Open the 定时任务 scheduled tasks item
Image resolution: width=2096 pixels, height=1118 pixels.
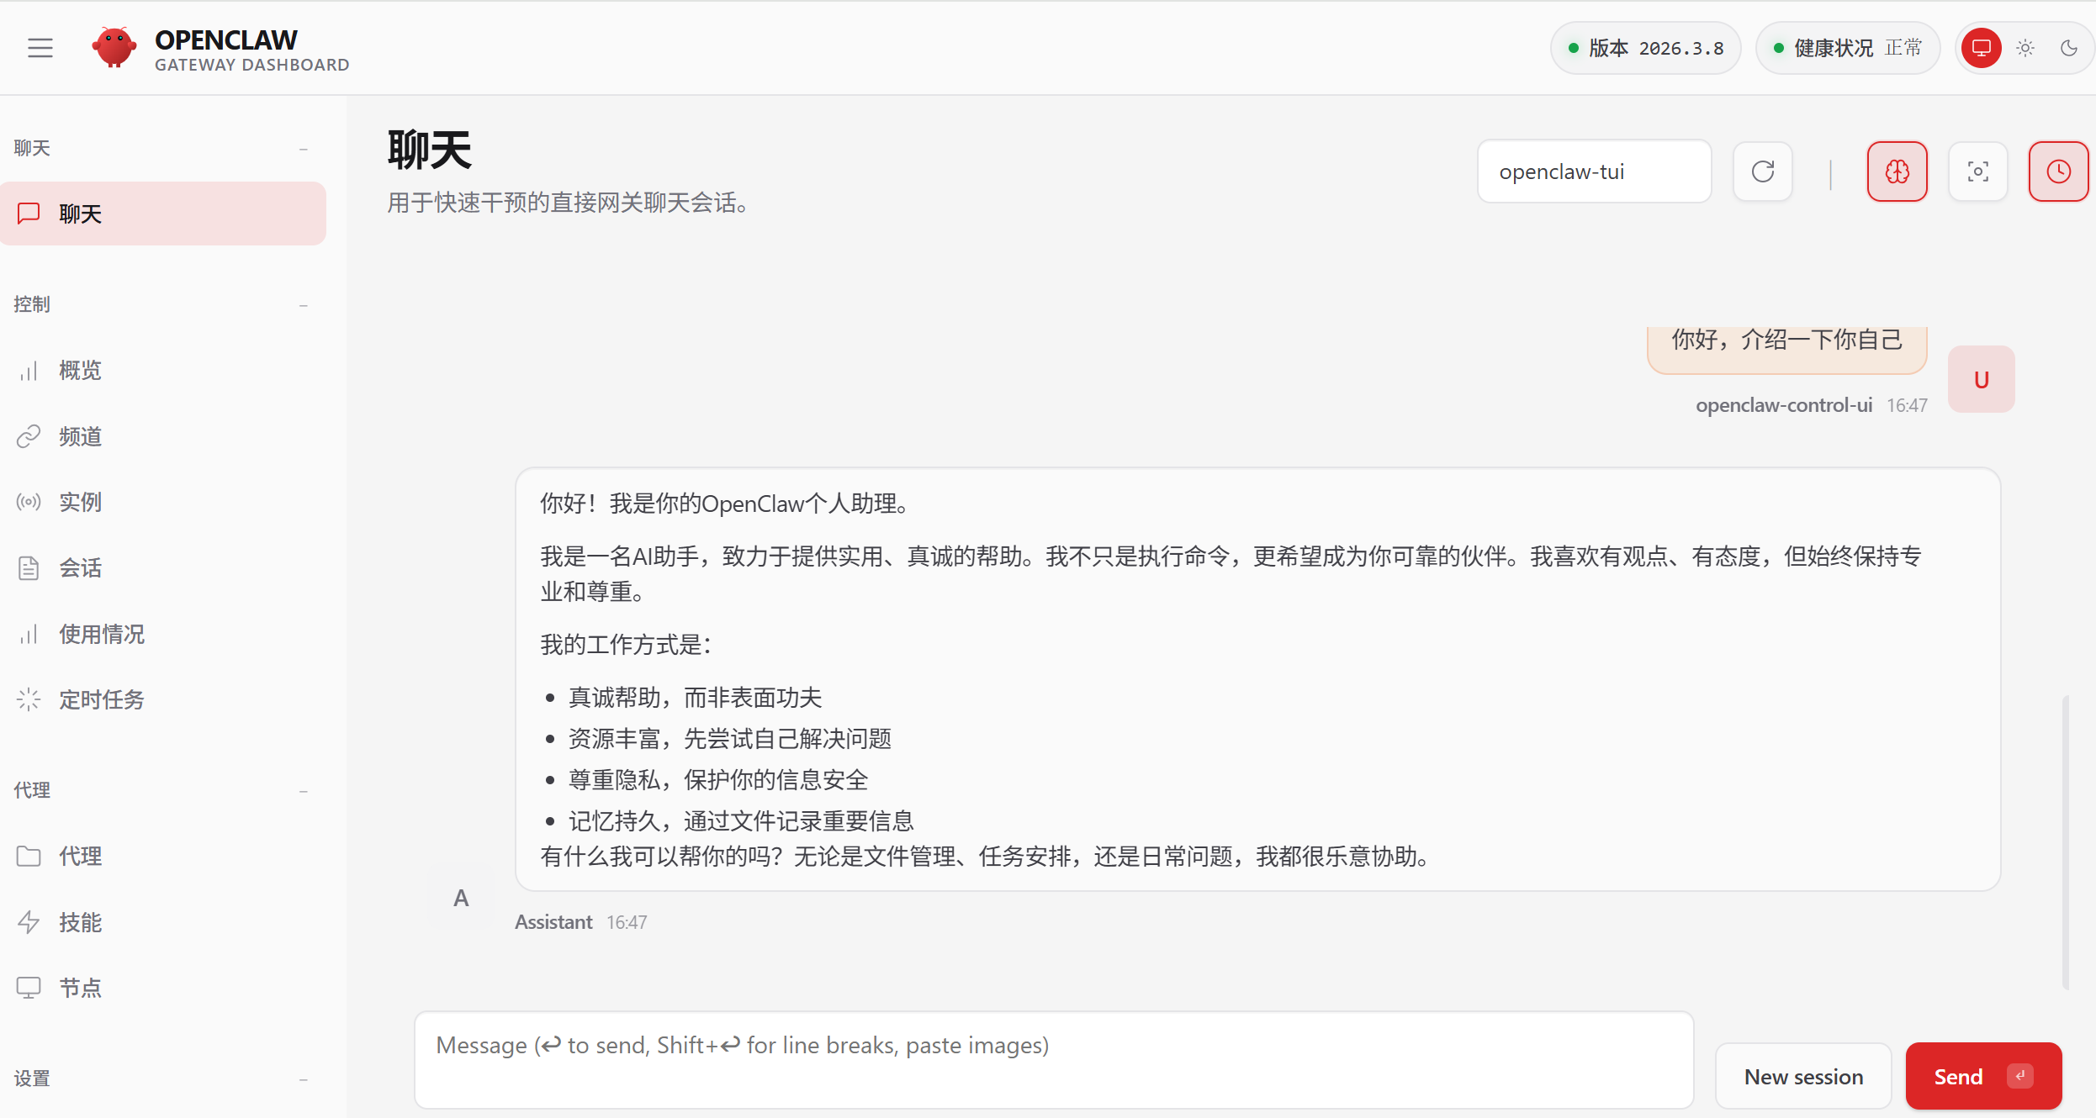pos(101,699)
